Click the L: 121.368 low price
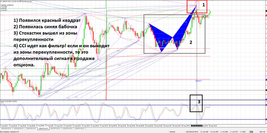The width and height of the screenshot is (267, 133). 224,132
